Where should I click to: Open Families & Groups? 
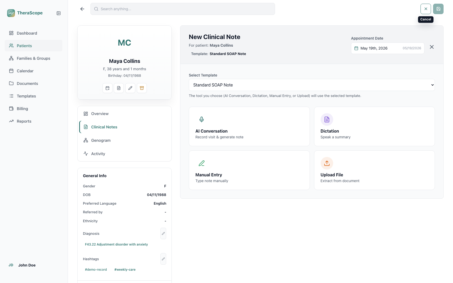coord(34,58)
